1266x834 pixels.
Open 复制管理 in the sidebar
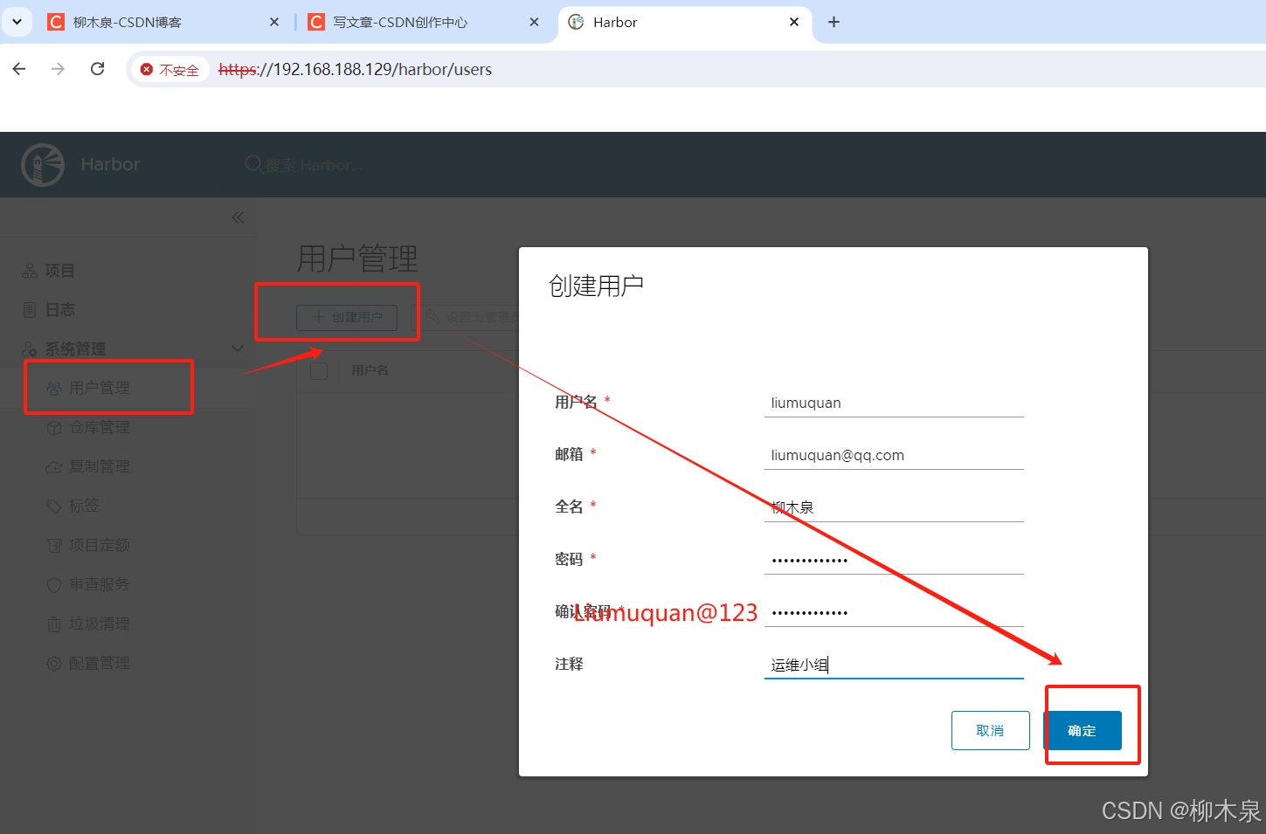coord(100,466)
